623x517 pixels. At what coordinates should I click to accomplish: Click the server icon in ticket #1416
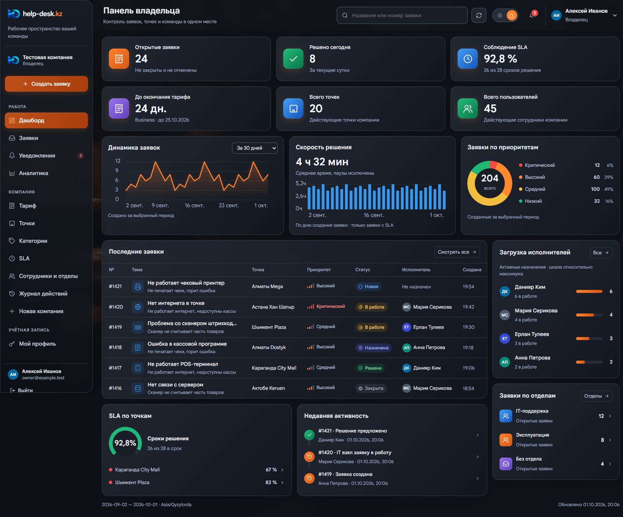tap(138, 388)
